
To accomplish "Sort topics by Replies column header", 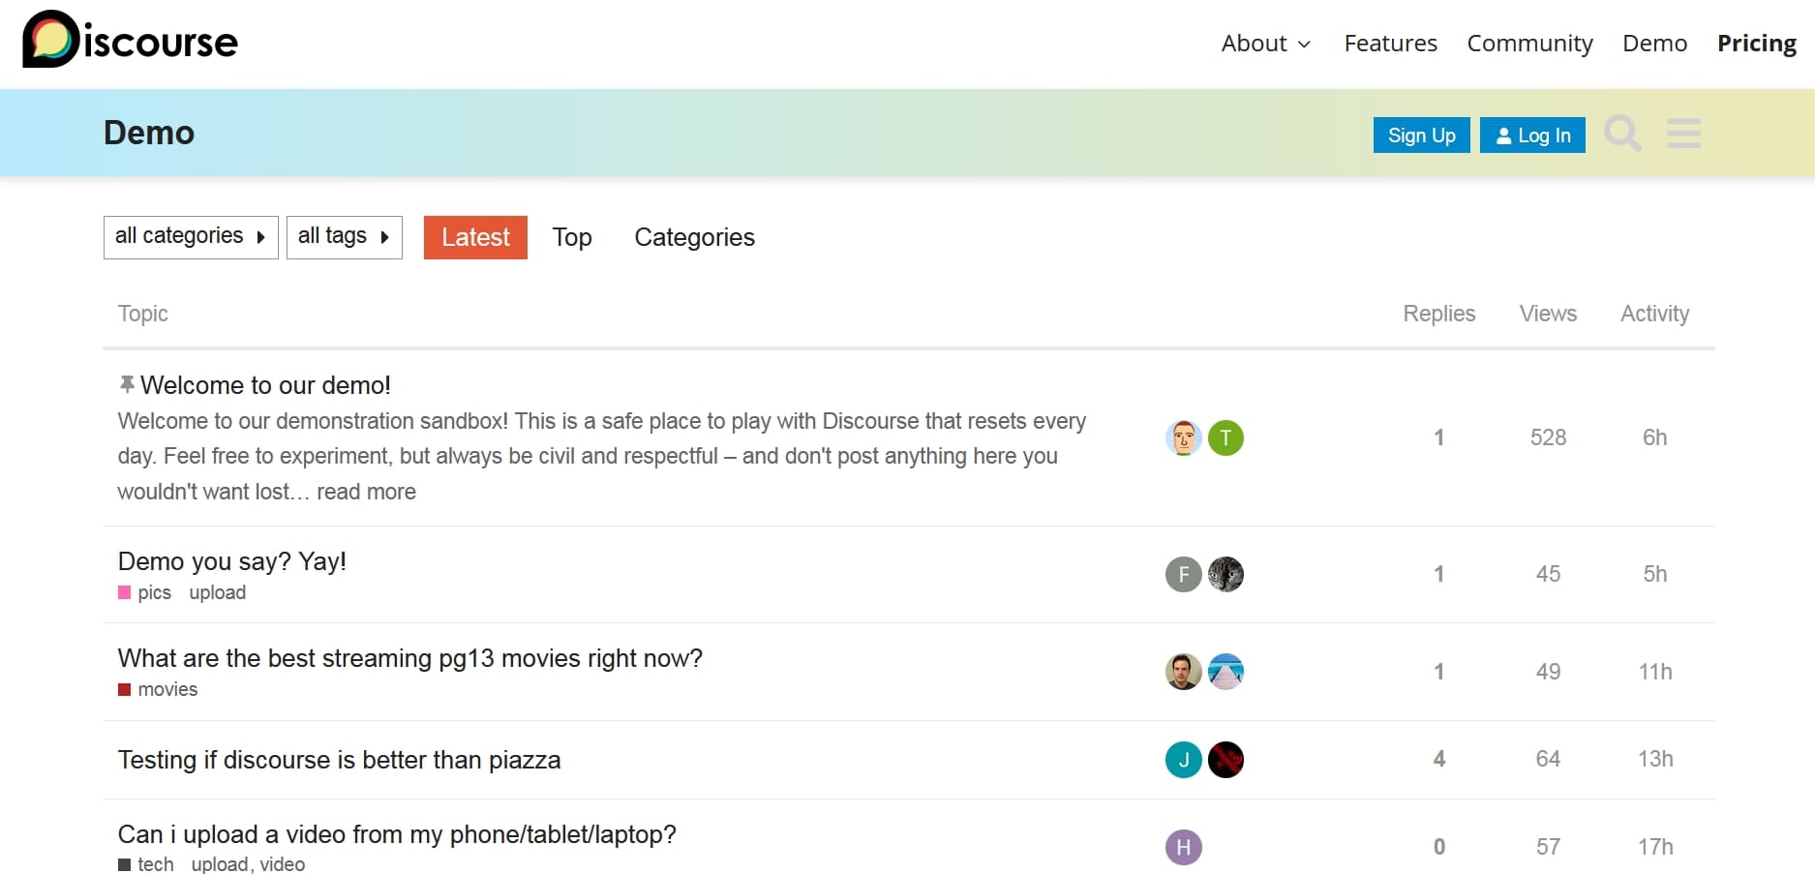I will coord(1438,314).
